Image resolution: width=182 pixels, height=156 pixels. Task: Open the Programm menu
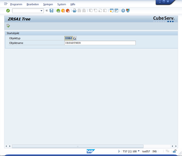(16, 4)
